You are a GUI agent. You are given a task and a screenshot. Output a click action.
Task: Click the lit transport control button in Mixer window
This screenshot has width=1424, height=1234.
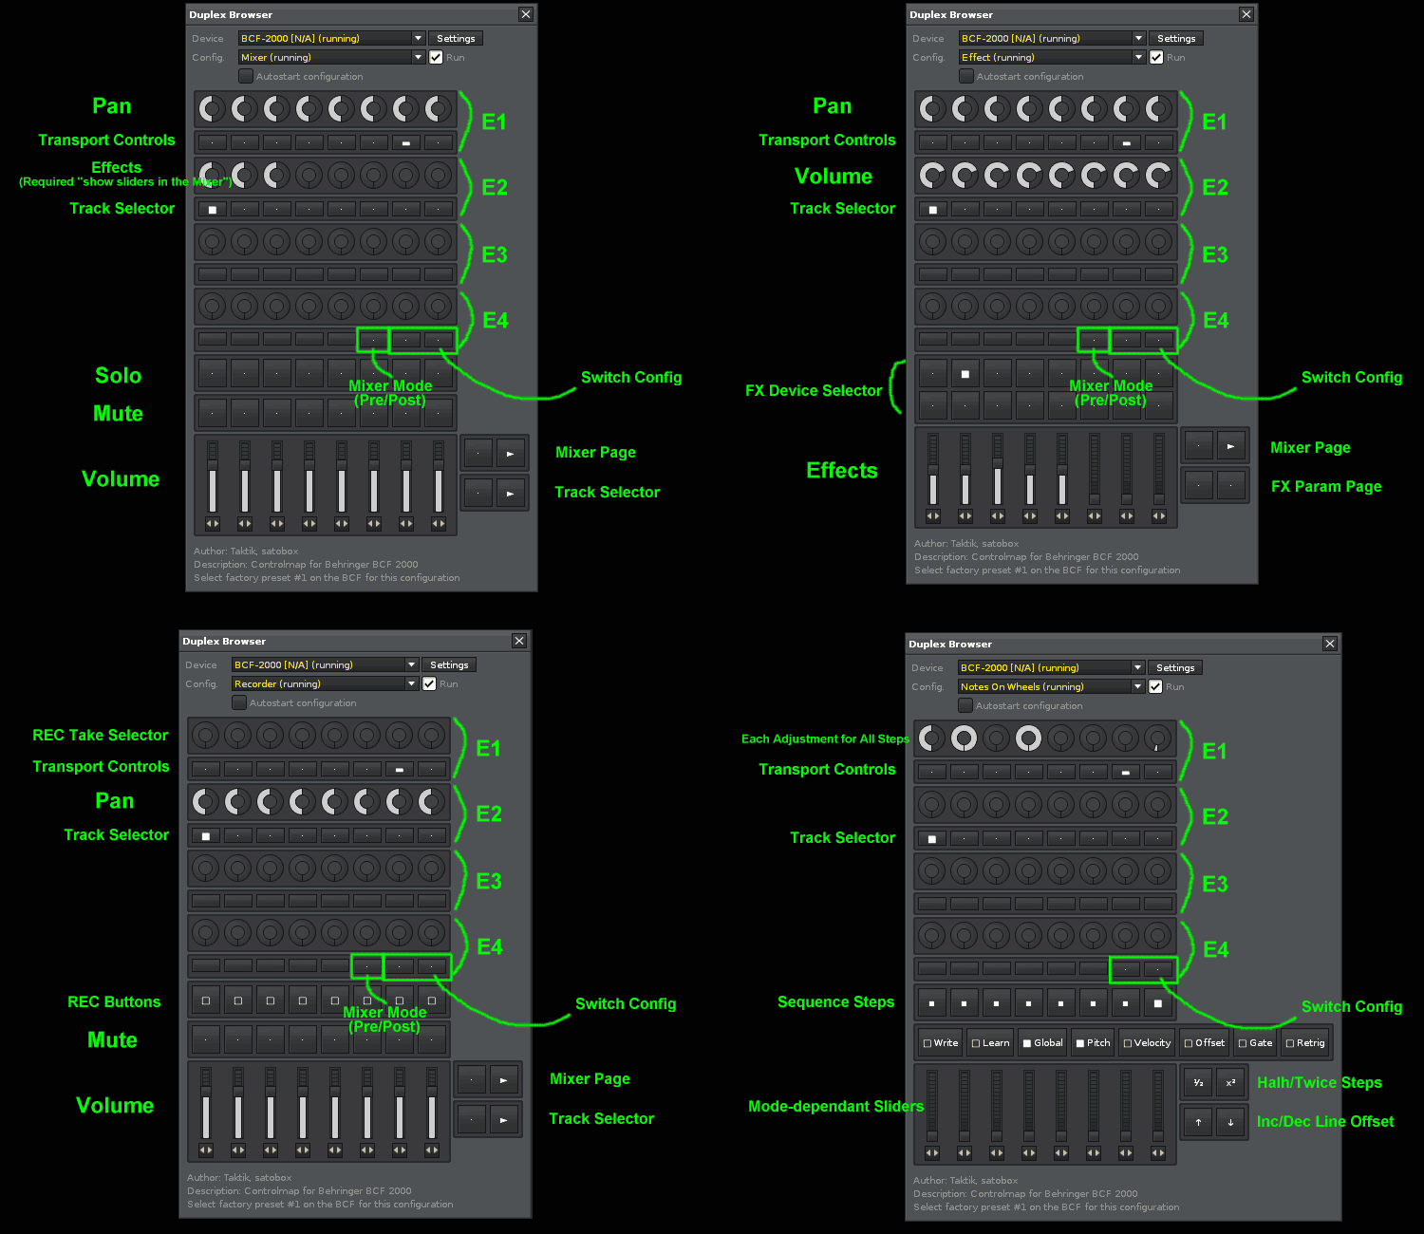(x=406, y=143)
